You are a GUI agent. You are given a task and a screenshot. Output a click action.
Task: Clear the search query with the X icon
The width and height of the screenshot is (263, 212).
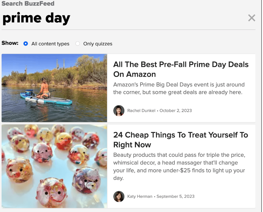tap(252, 18)
